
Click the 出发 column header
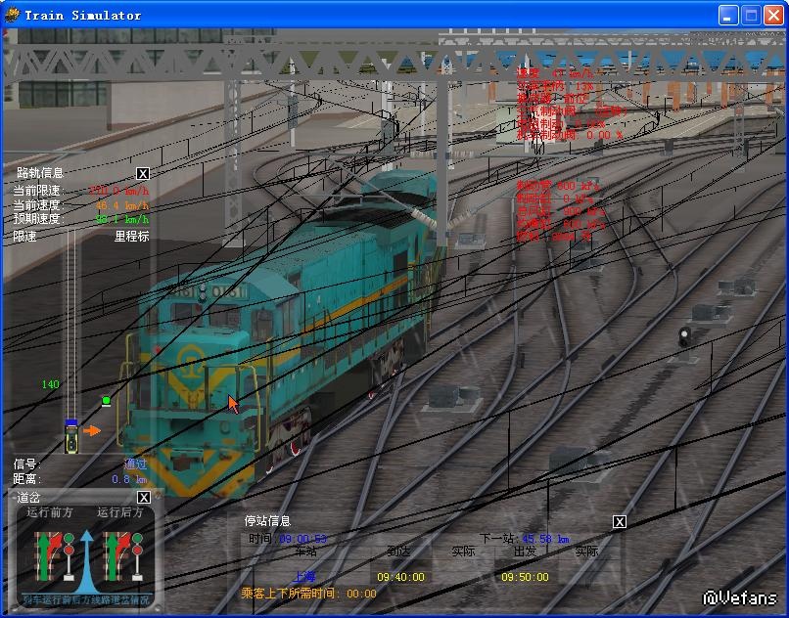coord(525,552)
